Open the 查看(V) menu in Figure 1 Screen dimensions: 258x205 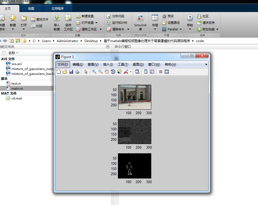point(93,65)
